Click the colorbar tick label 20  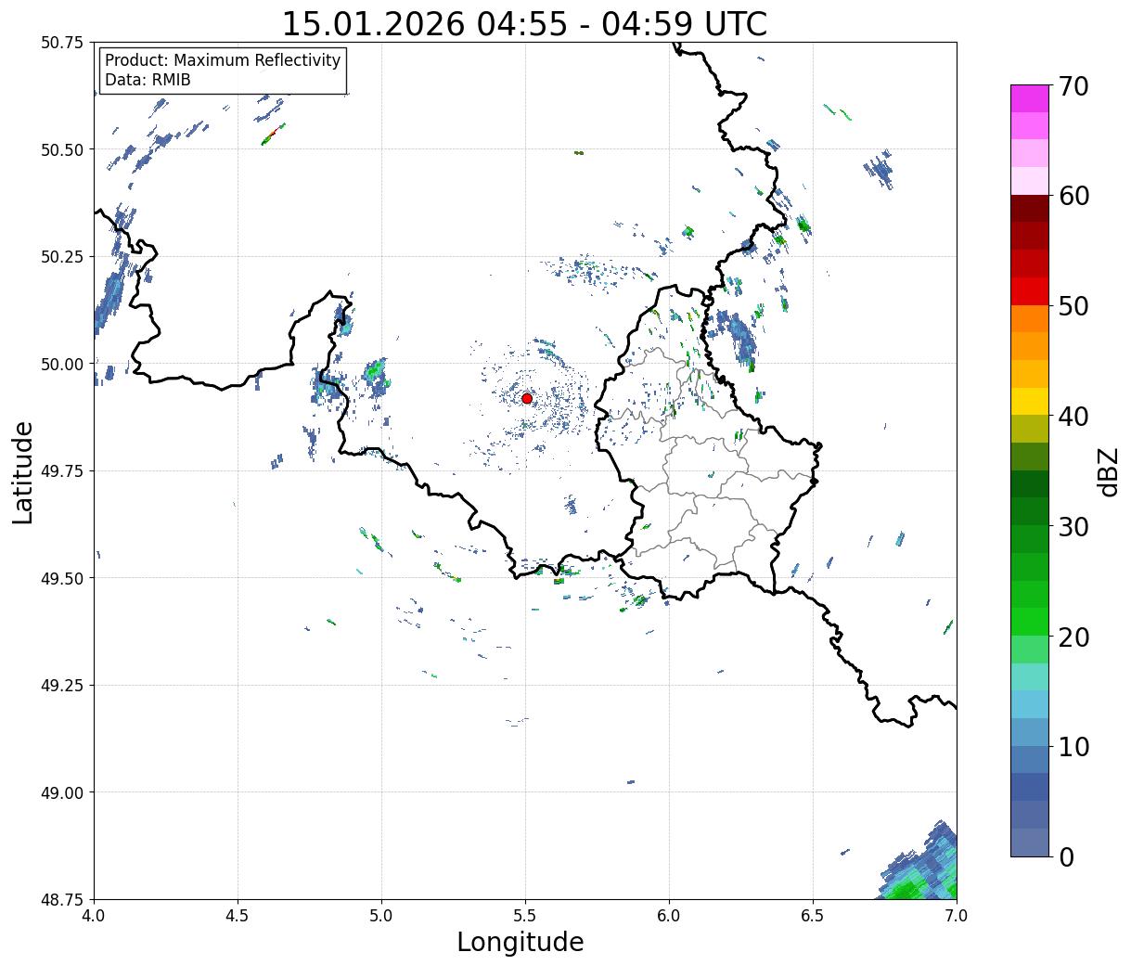pos(1073,637)
